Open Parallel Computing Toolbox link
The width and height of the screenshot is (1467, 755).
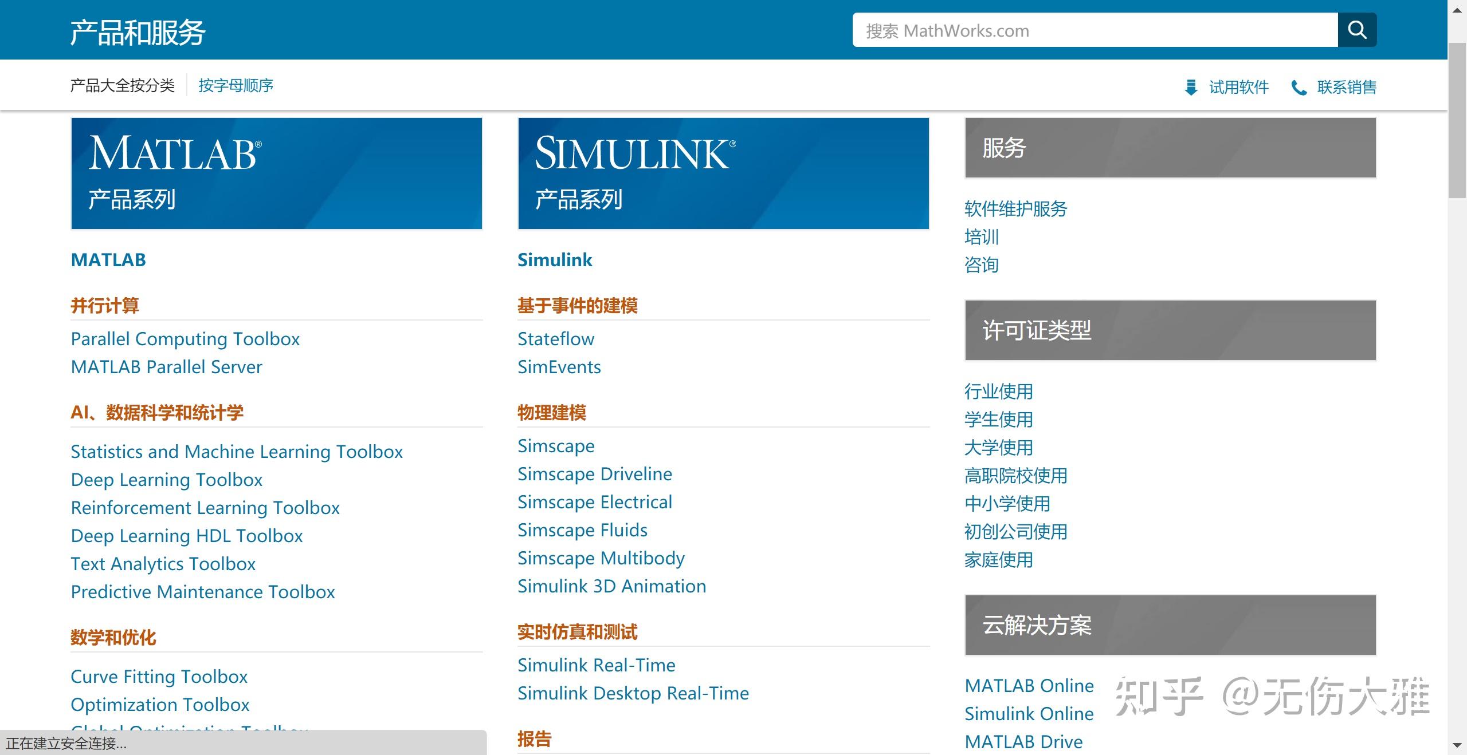coord(185,339)
